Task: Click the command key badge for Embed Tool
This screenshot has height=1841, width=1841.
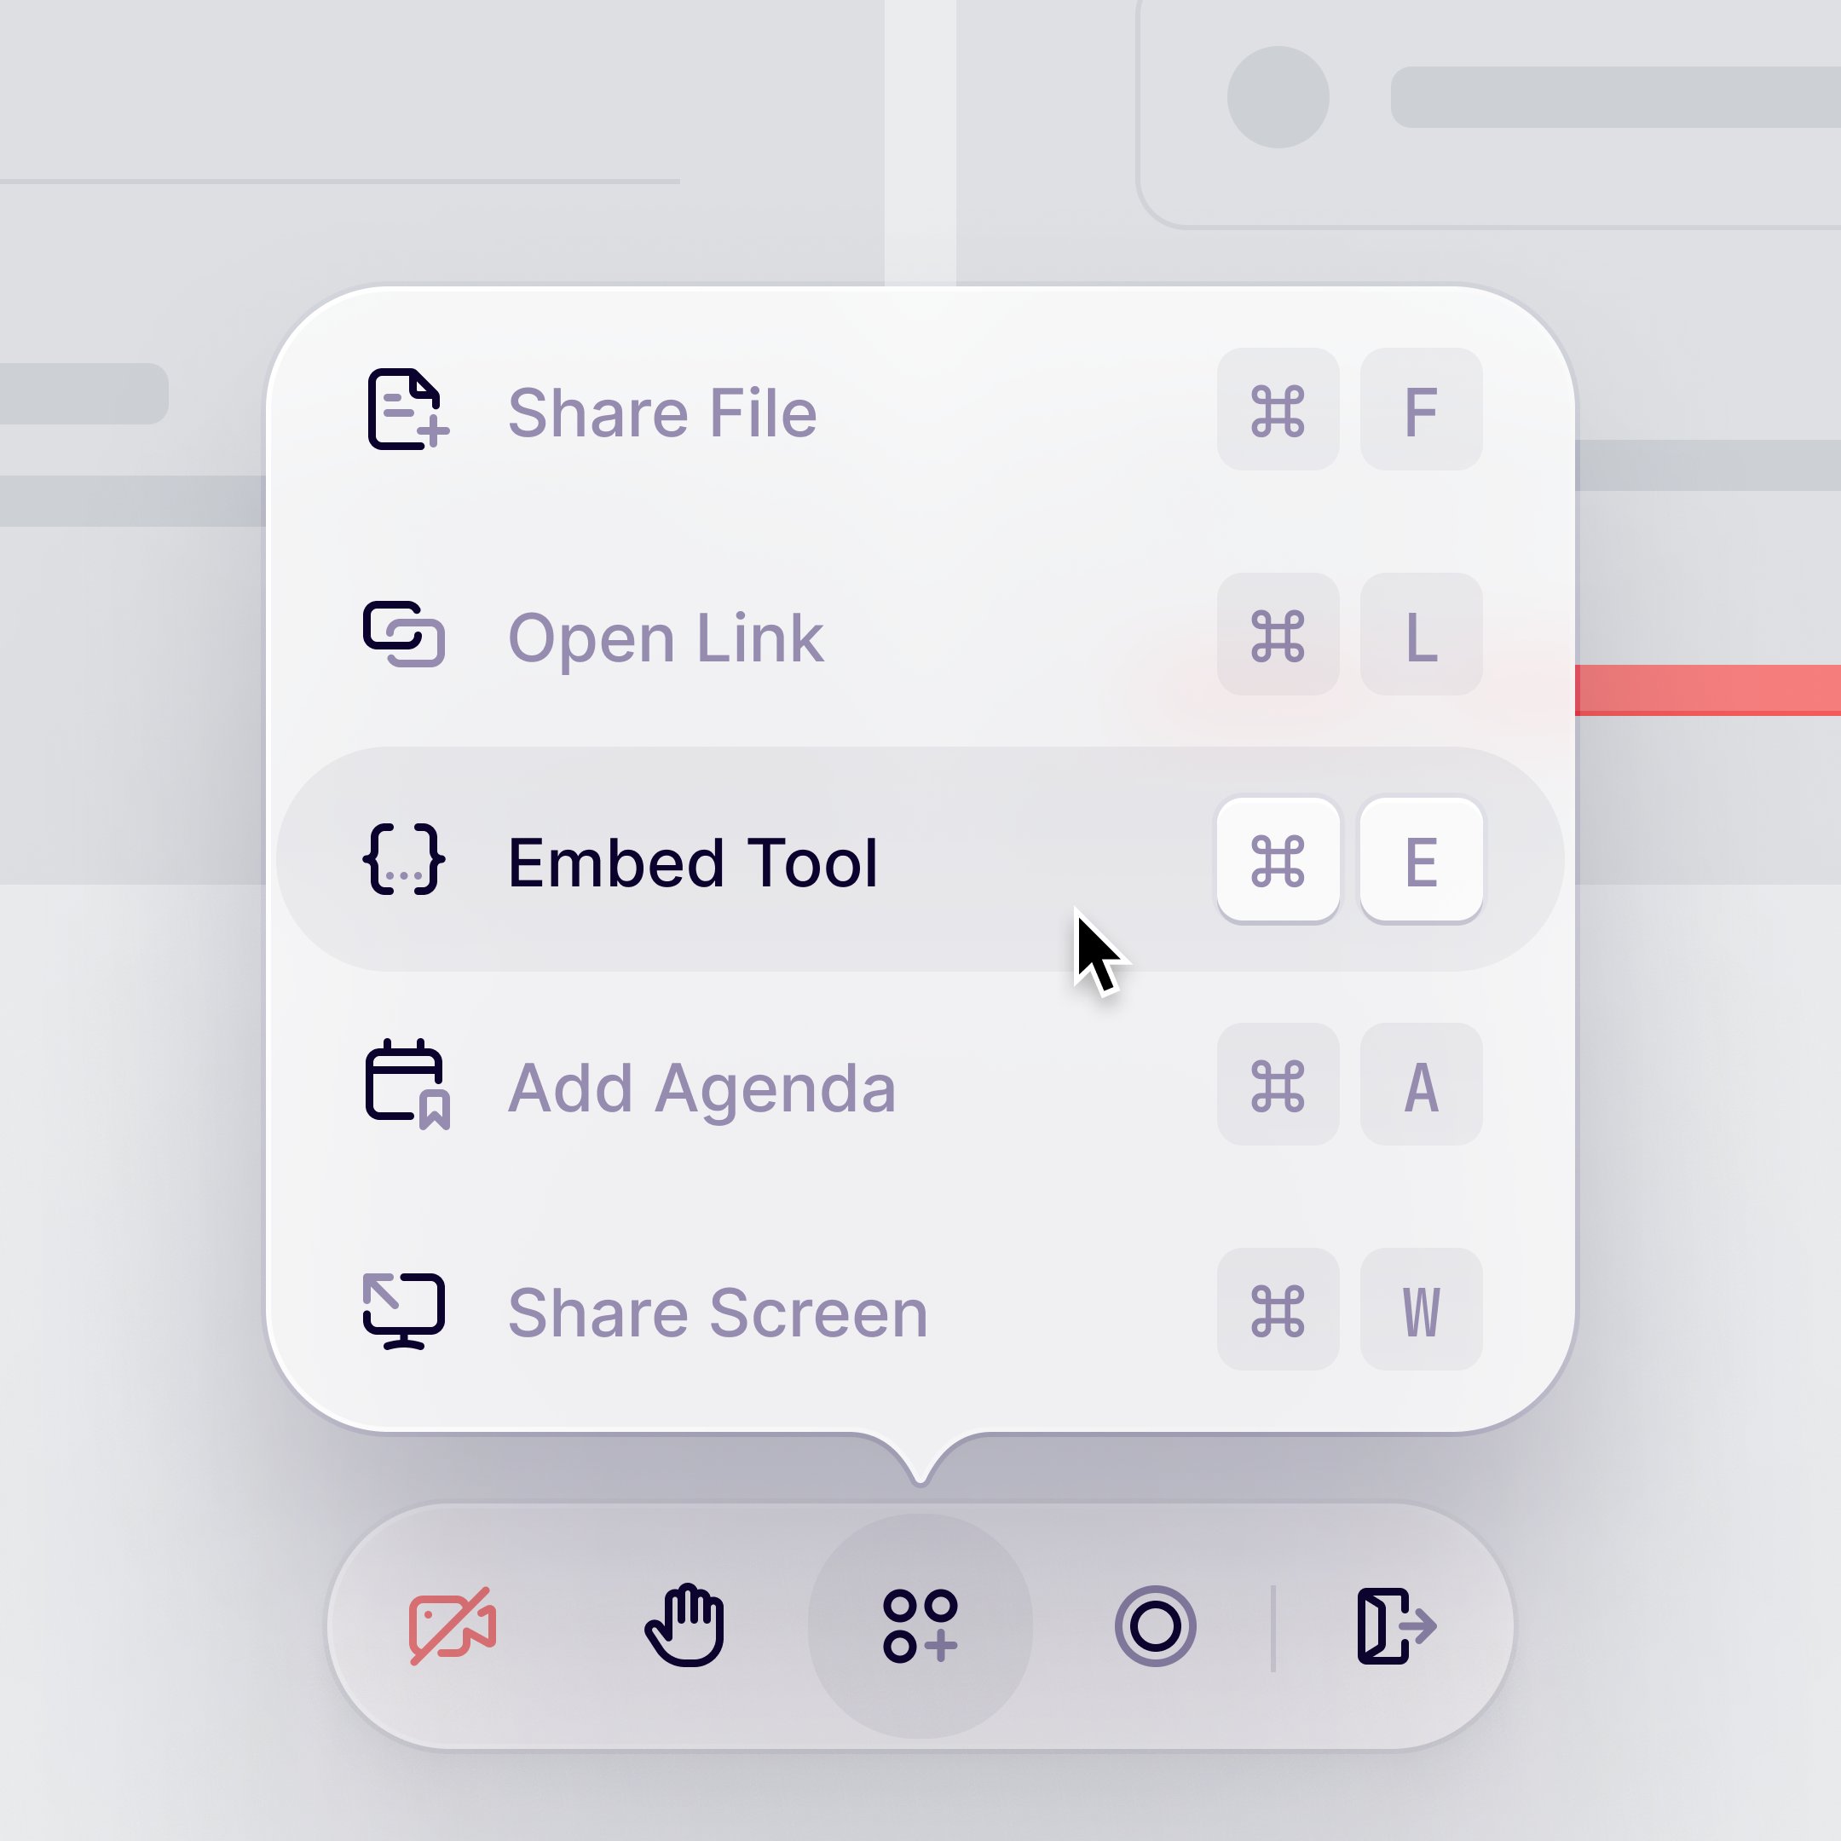Action: [1278, 859]
